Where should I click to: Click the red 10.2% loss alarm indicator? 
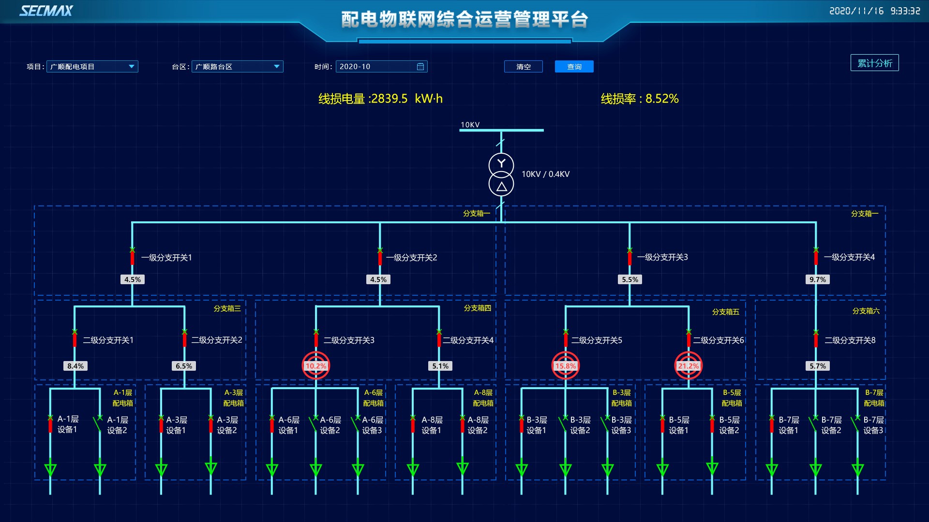click(316, 366)
